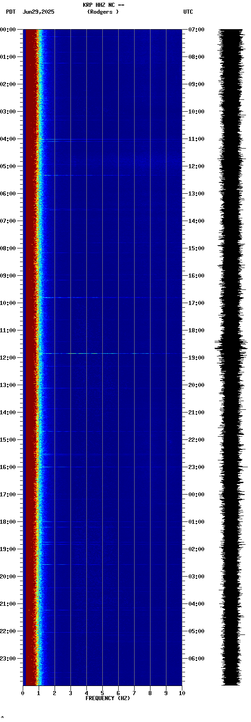
Task: Click the 5 Hz frequency axis tick label
Action: tap(102, 693)
